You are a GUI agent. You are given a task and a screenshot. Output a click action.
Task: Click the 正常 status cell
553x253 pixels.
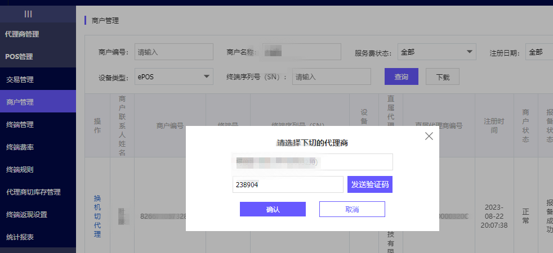pos(525,216)
